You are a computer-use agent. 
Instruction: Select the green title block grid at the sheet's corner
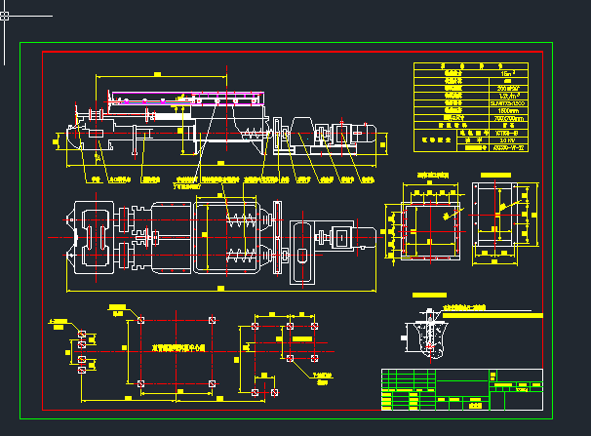462,389
